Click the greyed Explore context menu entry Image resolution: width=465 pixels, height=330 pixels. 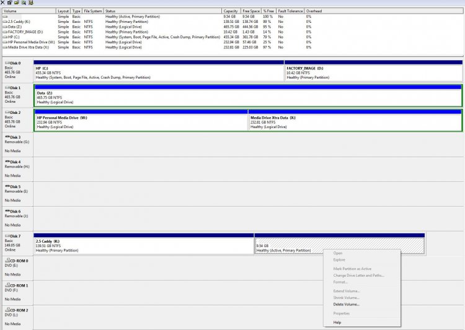[339, 260]
